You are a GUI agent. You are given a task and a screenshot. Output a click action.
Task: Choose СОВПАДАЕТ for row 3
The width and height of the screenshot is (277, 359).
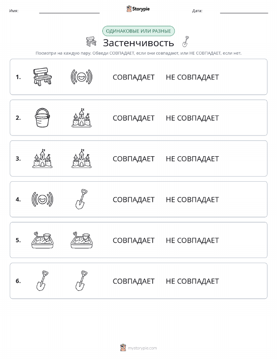[x=134, y=159]
